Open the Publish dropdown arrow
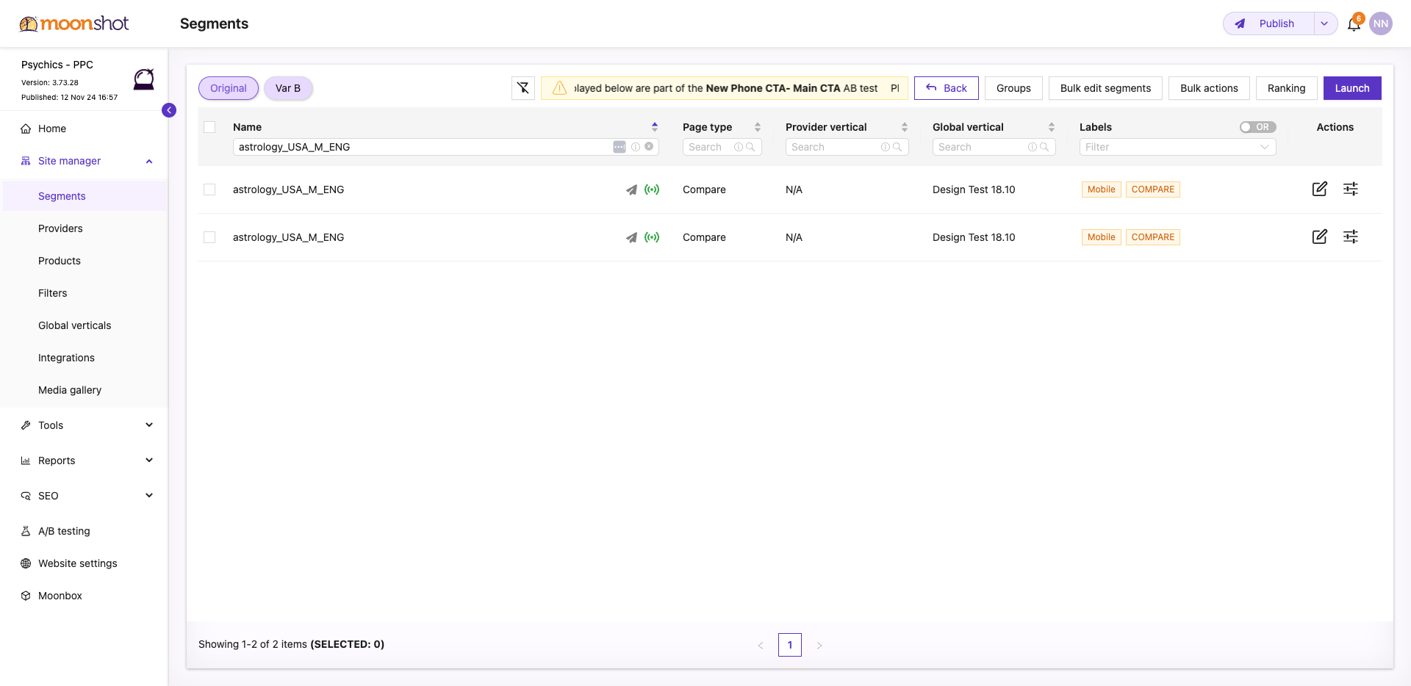 coord(1324,24)
